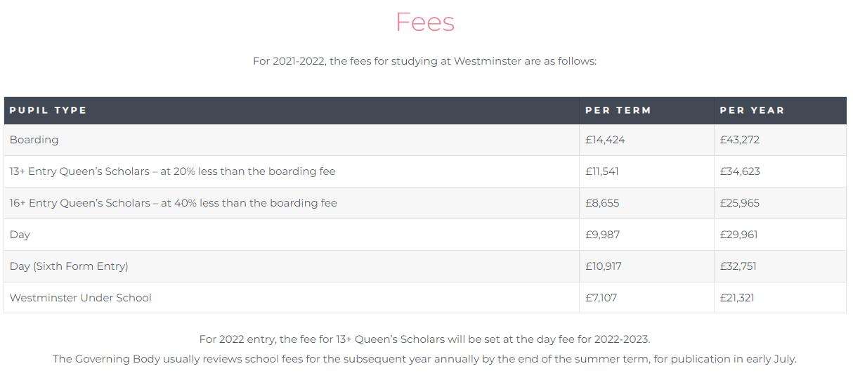Select the 13+ Entry Queen's Scholars row
Viewport: 853px width, 385px height.
click(425, 171)
